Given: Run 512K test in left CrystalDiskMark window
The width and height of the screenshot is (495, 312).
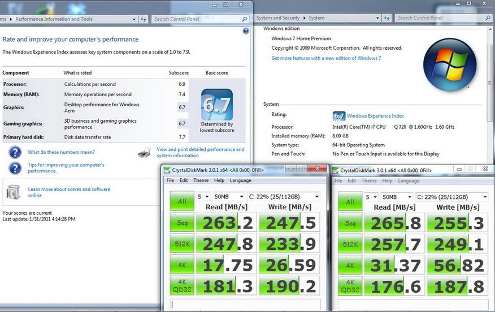Looking at the screenshot, I should coord(182,244).
